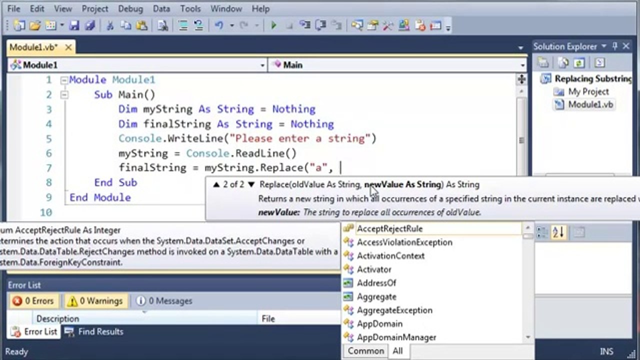Switch IntelliSense list to the All tab

pyautogui.click(x=397, y=351)
